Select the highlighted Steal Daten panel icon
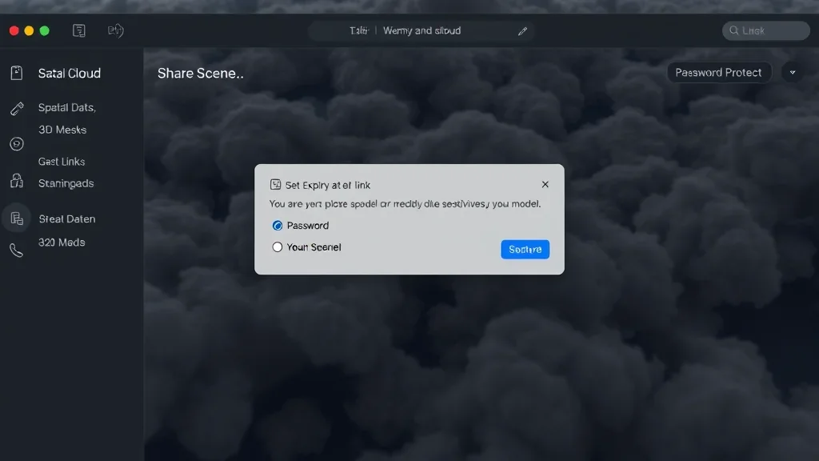 (x=17, y=218)
